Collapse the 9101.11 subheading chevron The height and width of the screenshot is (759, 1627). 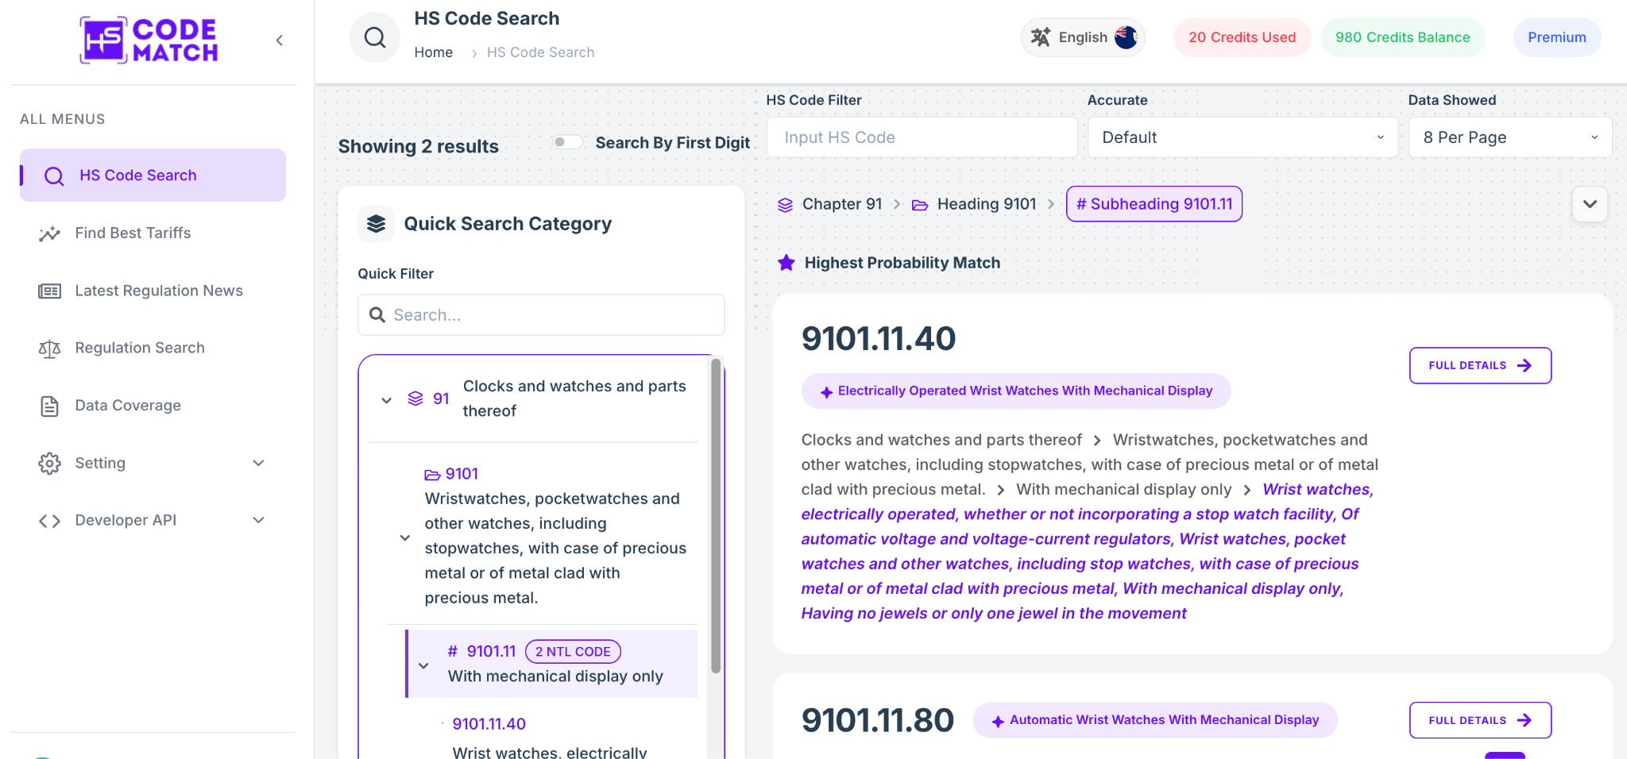tap(423, 666)
